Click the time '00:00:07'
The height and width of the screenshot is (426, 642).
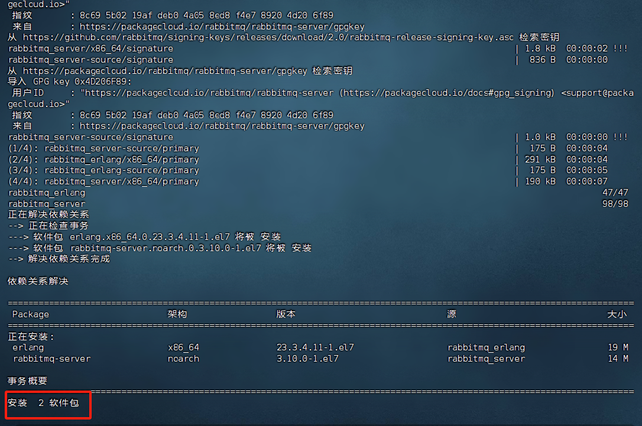(x=586, y=181)
